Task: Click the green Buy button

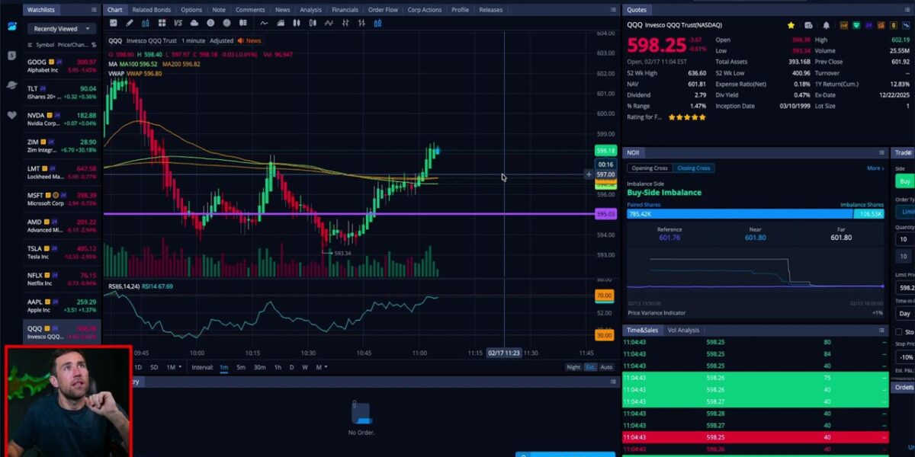Action: point(904,181)
